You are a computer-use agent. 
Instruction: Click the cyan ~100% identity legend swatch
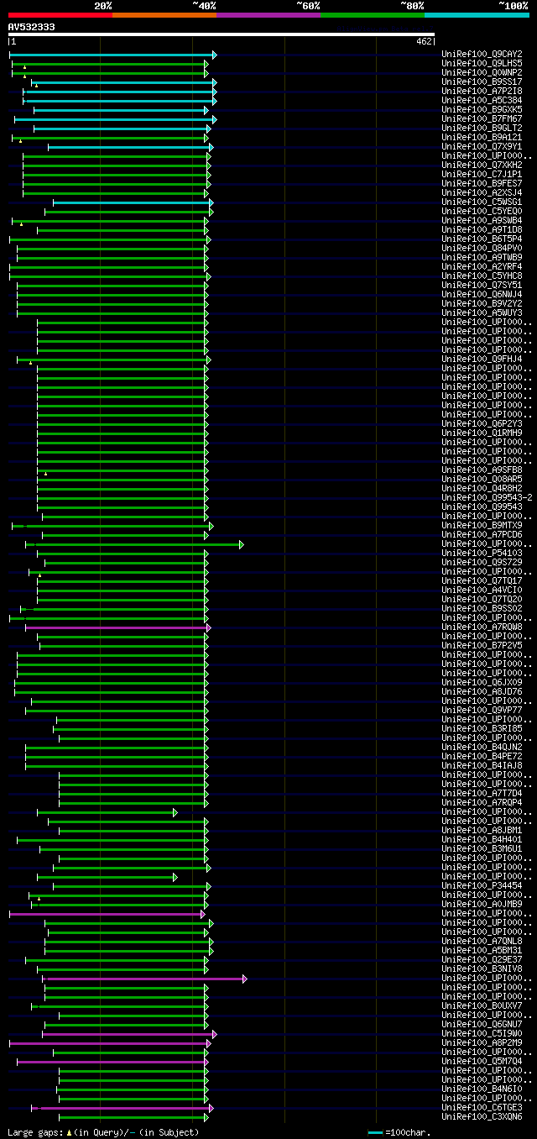tap(476, 14)
